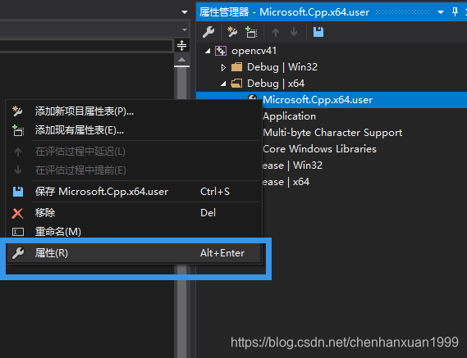The image size is (467, 358).
Task: Click the wrench icon beside 属性(R)
Action: (18, 253)
